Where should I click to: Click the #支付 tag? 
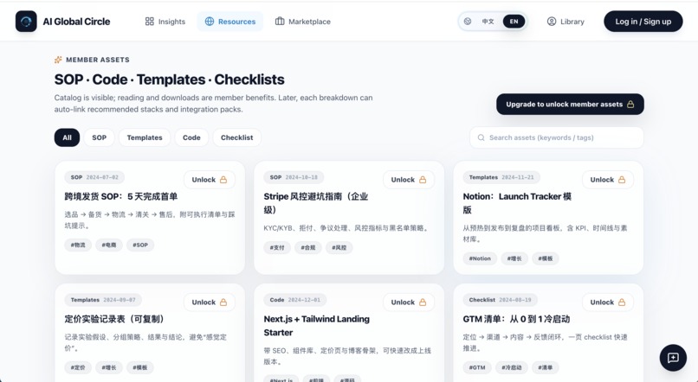(277, 247)
